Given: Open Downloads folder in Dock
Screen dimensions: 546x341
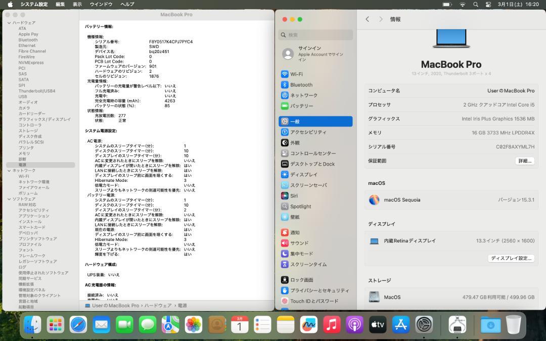Looking at the screenshot, I should 490,325.
